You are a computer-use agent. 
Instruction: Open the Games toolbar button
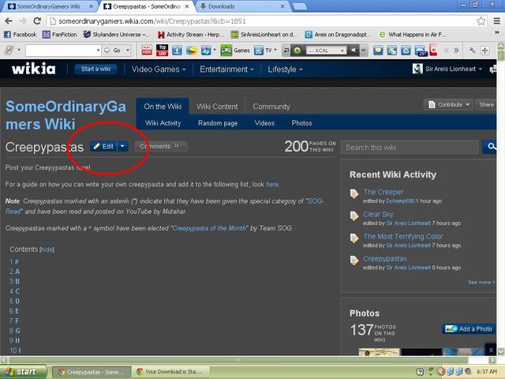point(235,51)
